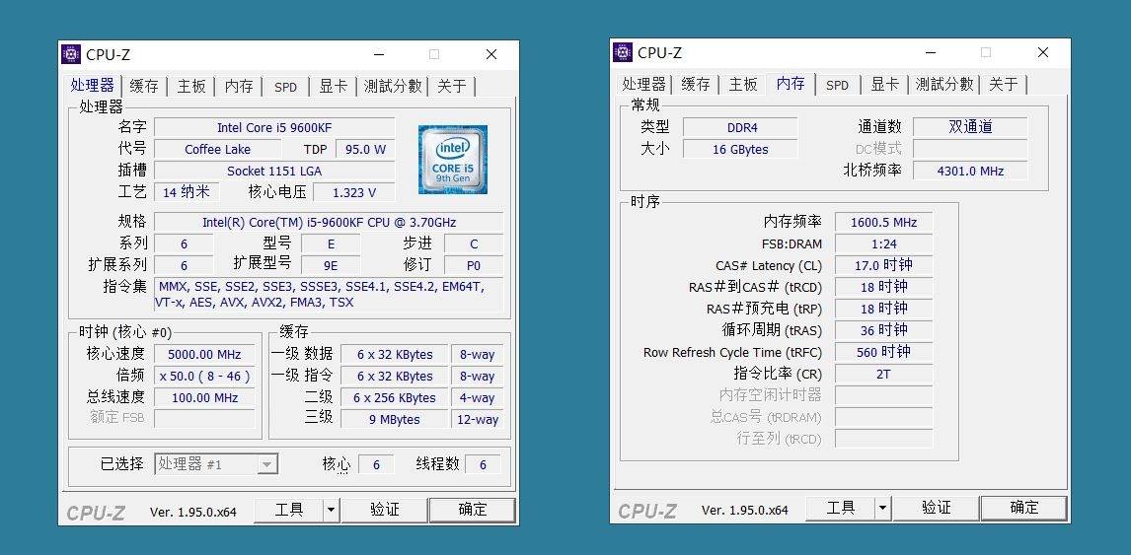Click the instruction set list text
The width and height of the screenshot is (1131, 555).
tap(329, 294)
